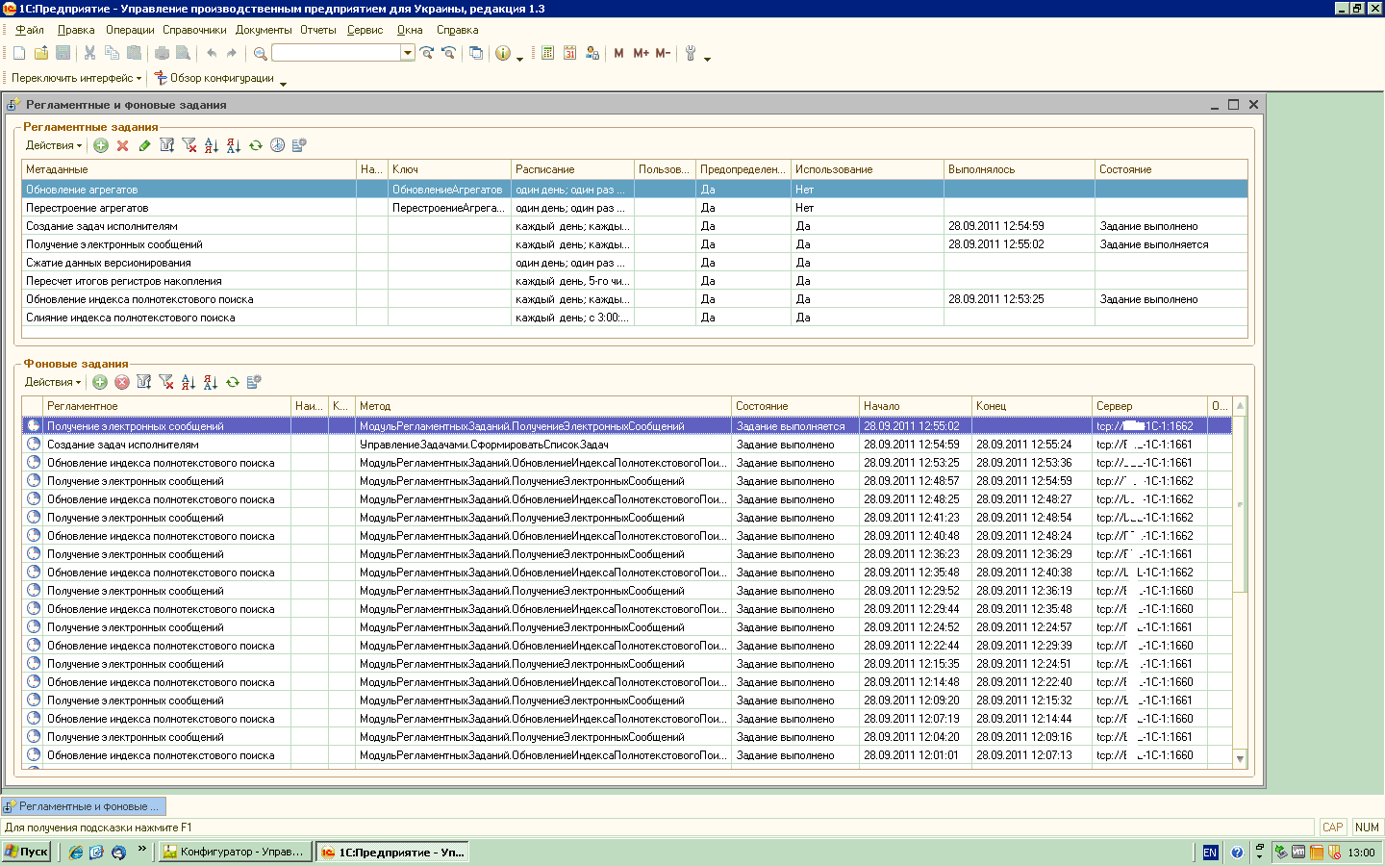The height and width of the screenshot is (866, 1385).
Task: Clear filter in scheduled jobs toolbar
Action: point(189,145)
